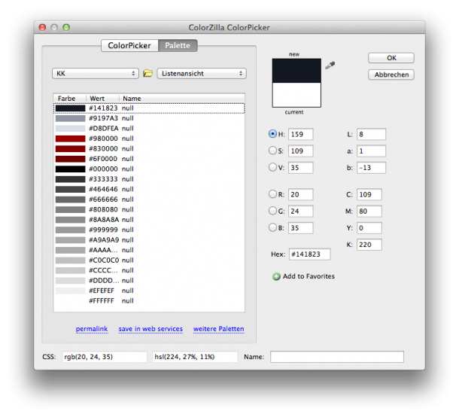Pick a color with the eyedropper icon
459x417 pixels.
click(330, 65)
